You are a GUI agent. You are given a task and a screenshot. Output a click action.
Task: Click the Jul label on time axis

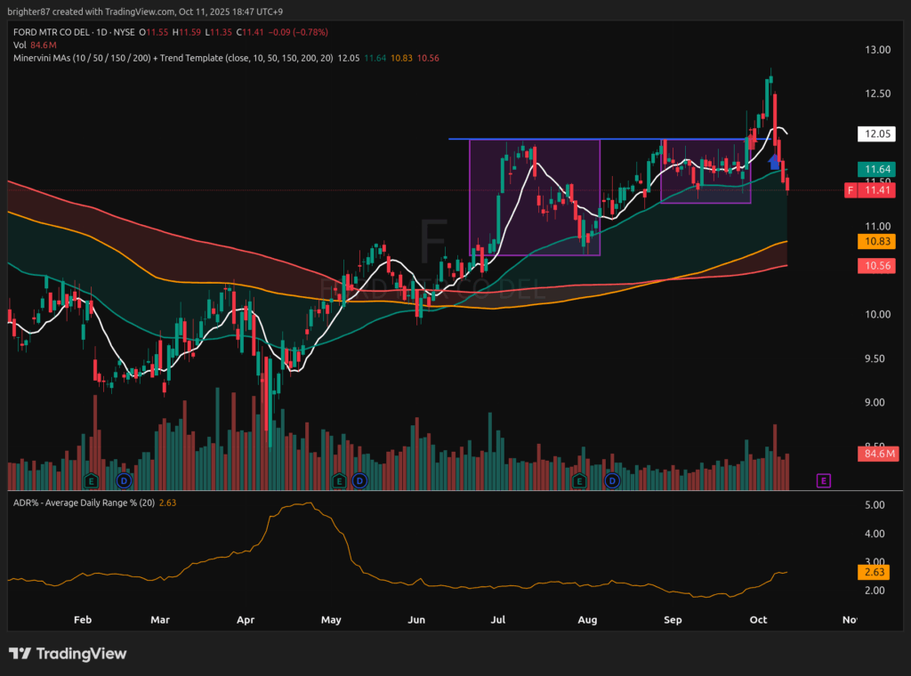point(499,618)
